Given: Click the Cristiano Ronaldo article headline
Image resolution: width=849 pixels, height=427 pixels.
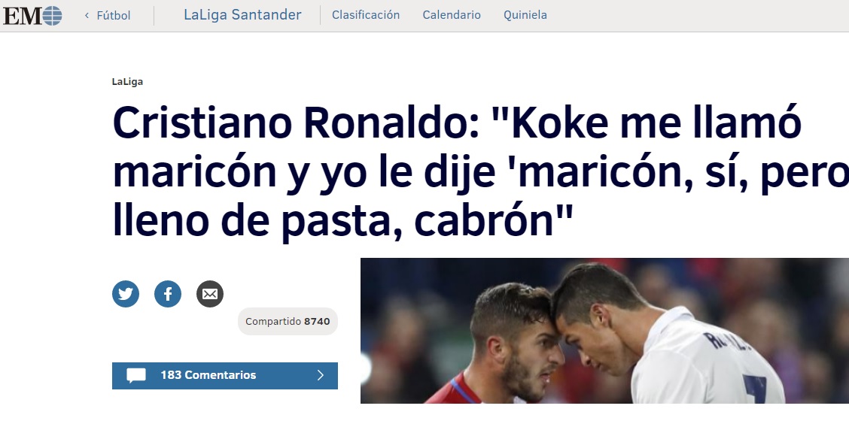Looking at the screenshot, I should coord(480,171).
